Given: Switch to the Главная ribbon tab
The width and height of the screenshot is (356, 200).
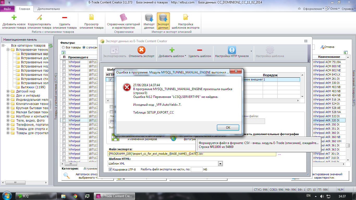Looking at the screenshot, I should click(24, 9).
